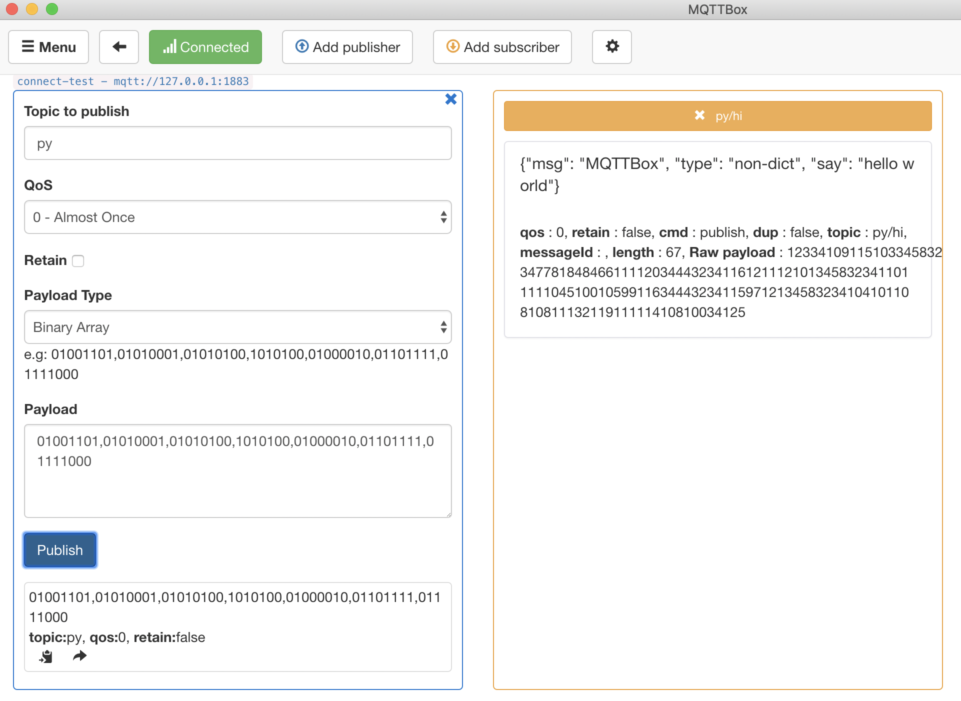The width and height of the screenshot is (961, 701).
Task: Click the X icon in py/hi bar
Action: click(x=699, y=115)
